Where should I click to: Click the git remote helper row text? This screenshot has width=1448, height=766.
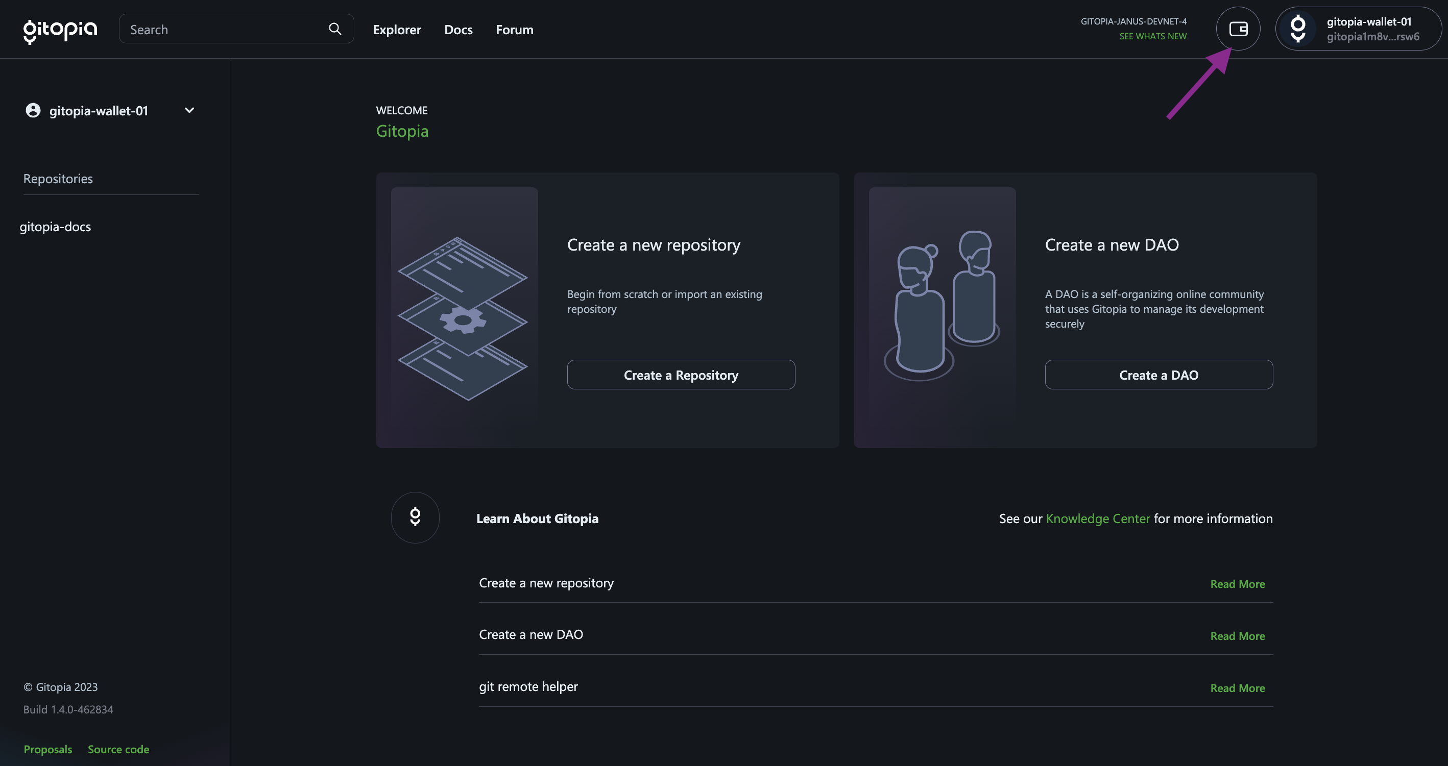coord(528,687)
